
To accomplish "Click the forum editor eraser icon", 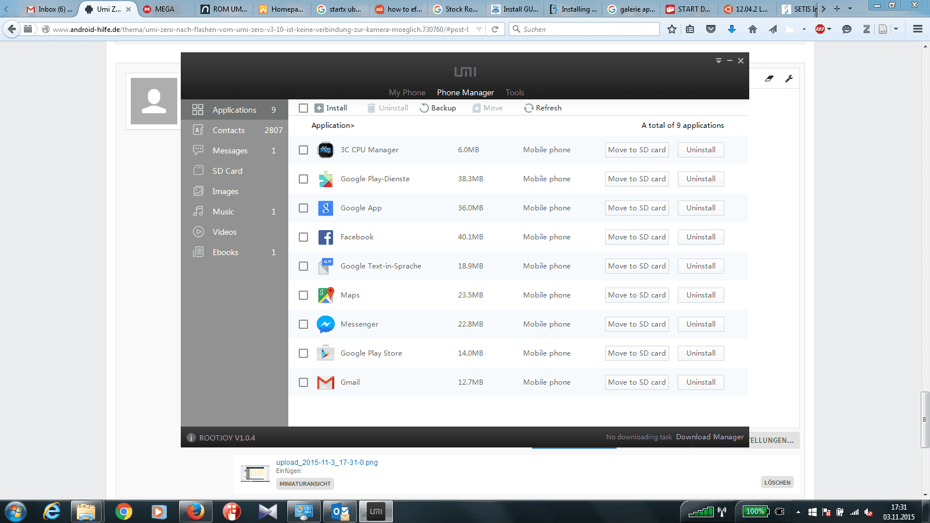I will tap(769, 78).
